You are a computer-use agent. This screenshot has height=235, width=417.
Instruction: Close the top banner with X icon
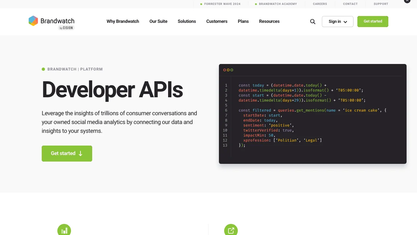407,1
